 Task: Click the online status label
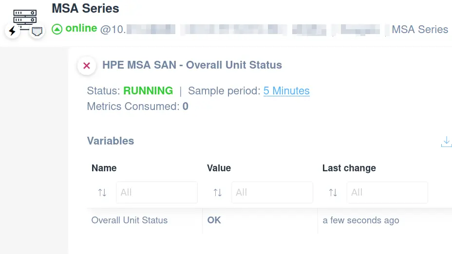click(81, 28)
